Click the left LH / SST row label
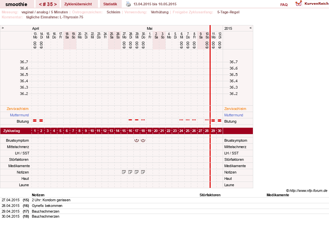This screenshot has height=228, width=329. pyautogui.click(x=22, y=153)
